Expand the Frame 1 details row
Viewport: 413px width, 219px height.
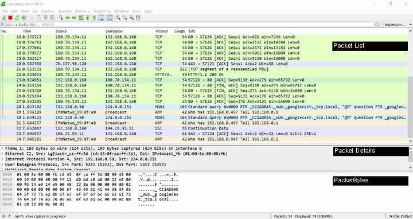pyautogui.click(x=2, y=148)
